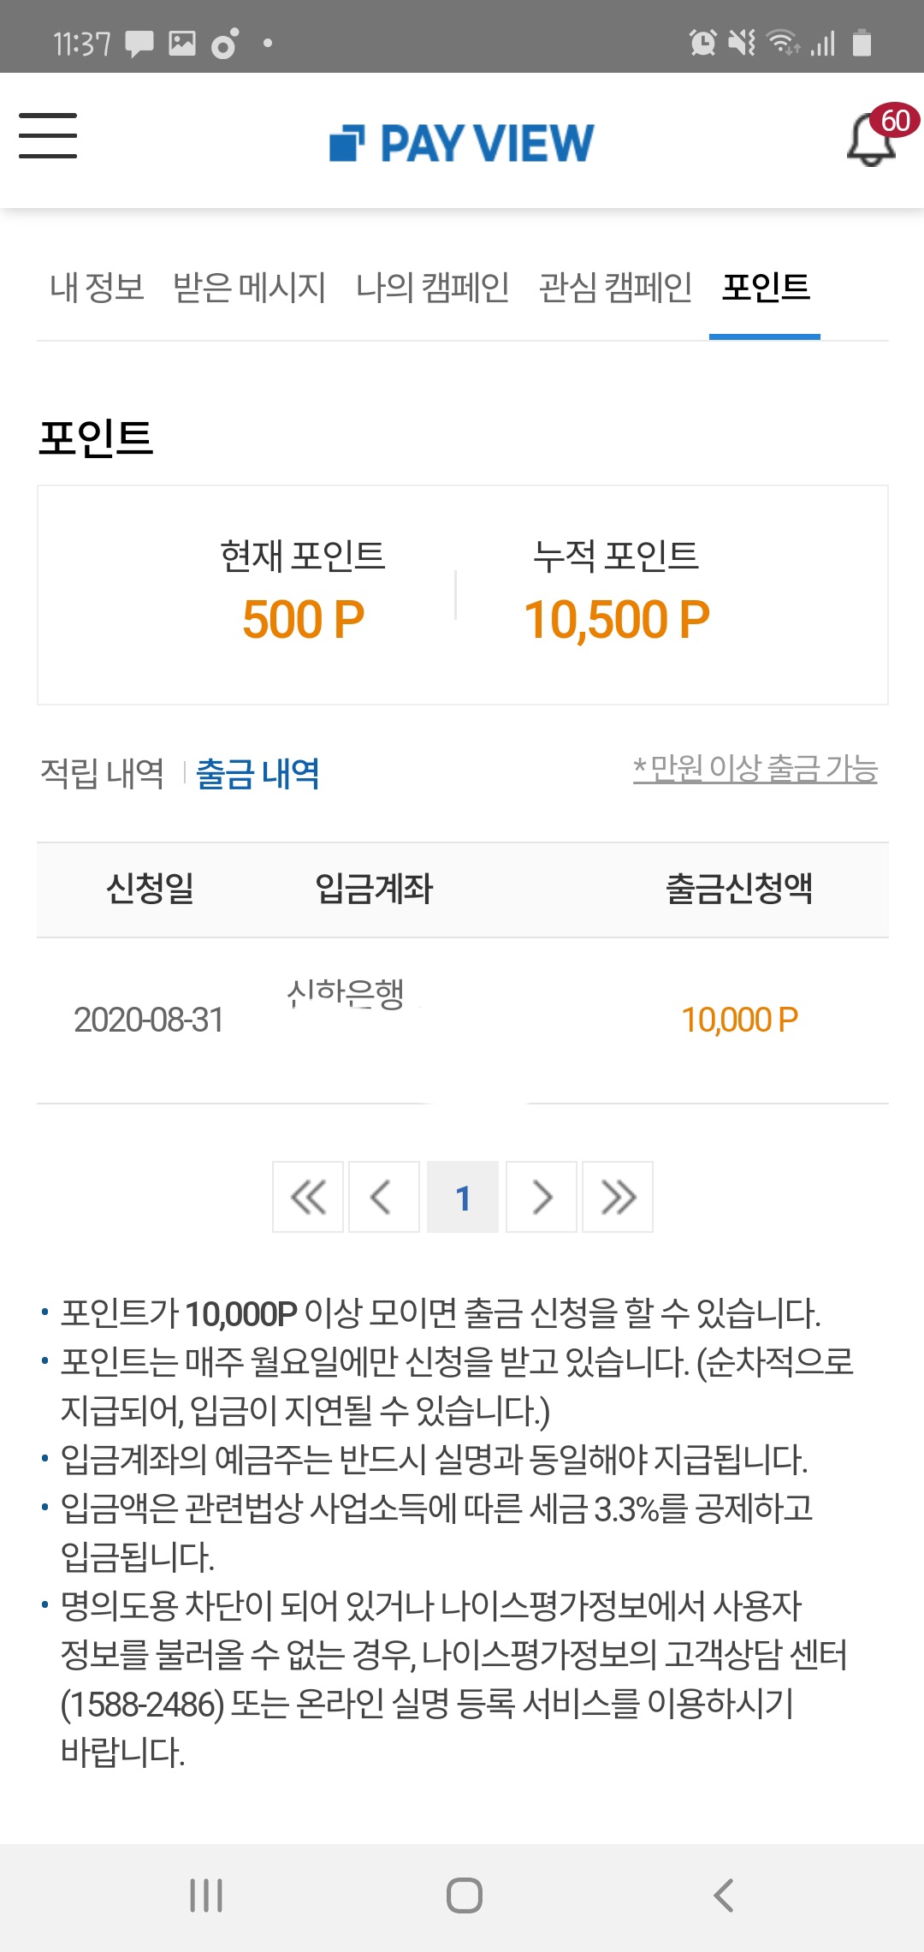Jump to last page of results
924x1952 pixels.
618,1197
